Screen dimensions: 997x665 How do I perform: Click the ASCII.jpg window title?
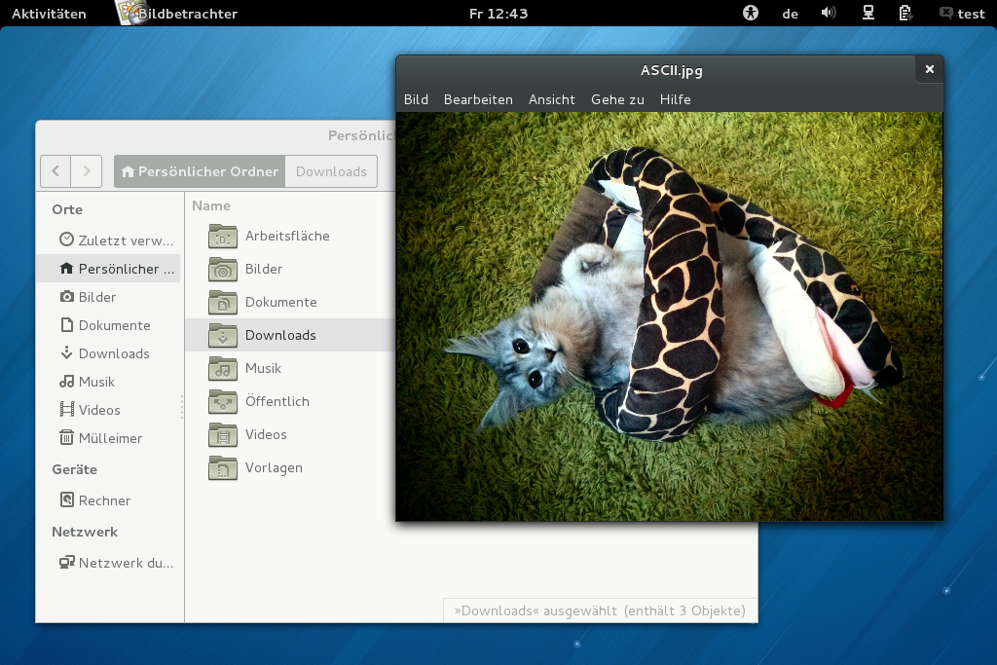click(672, 70)
